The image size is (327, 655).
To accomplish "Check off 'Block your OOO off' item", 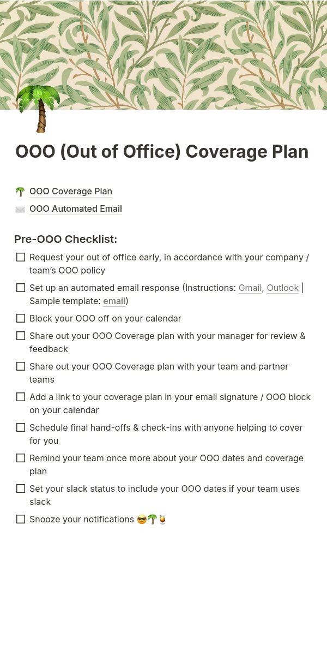I will coord(21,318).
